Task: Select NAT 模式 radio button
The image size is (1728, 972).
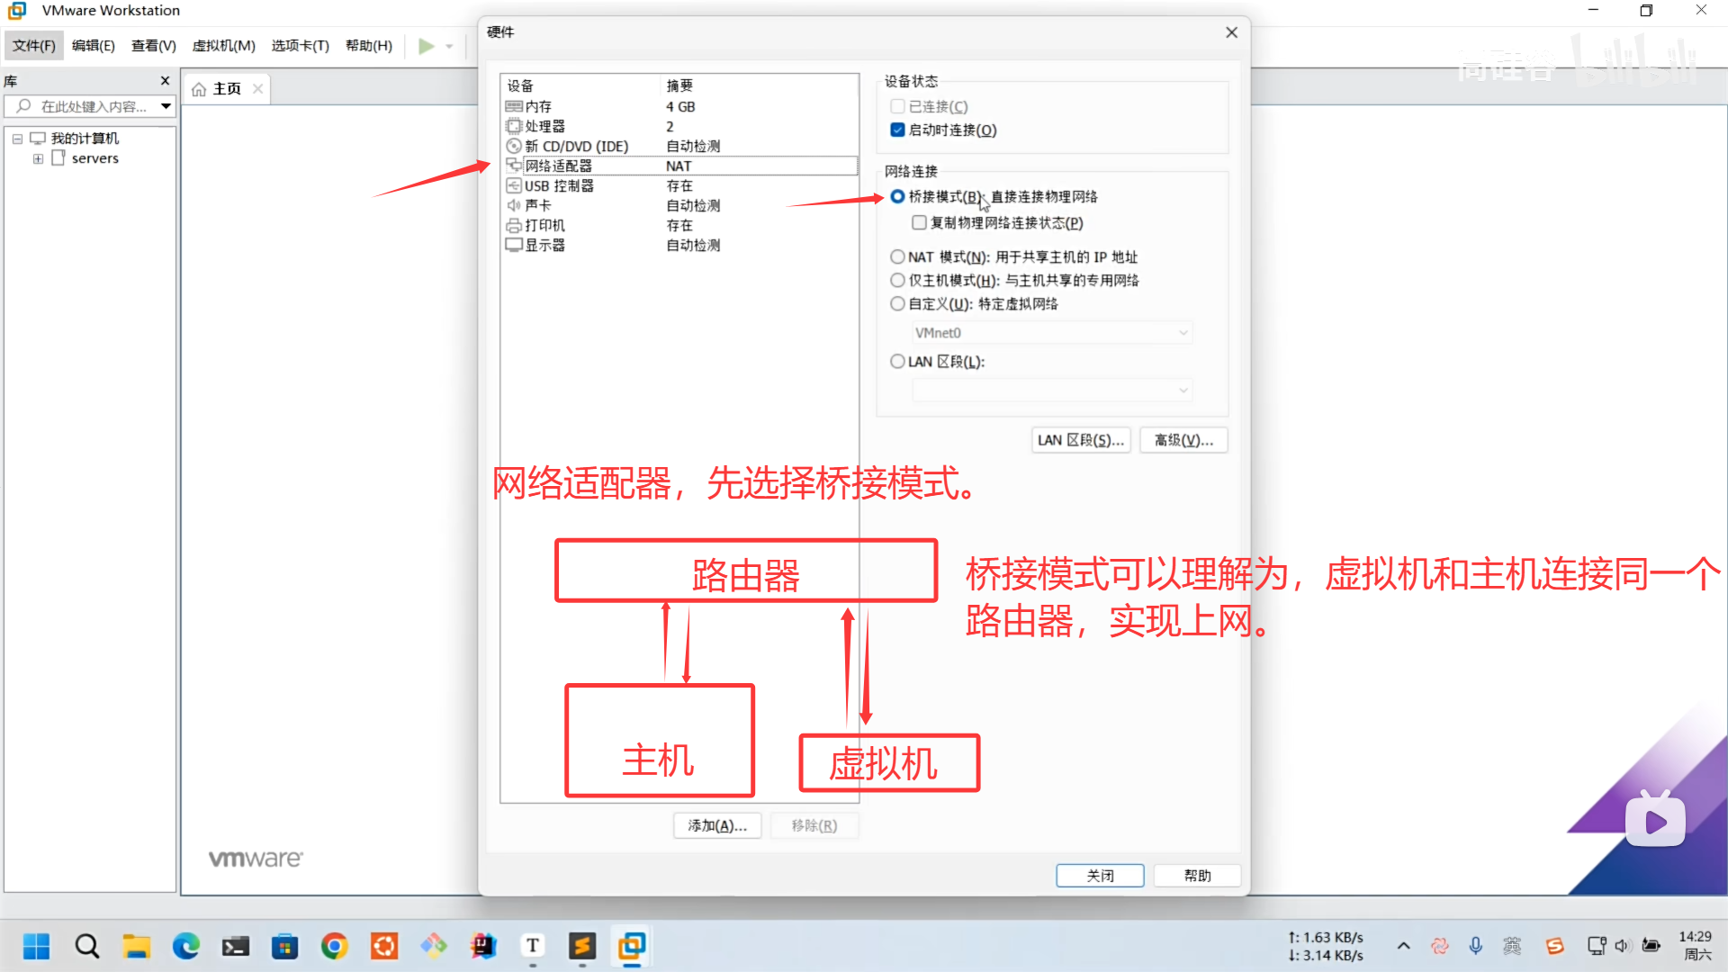Action: tap(897, 256)
